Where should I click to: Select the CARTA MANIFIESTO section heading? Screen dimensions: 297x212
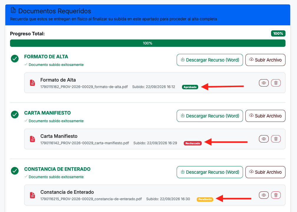tap(47, 113)
